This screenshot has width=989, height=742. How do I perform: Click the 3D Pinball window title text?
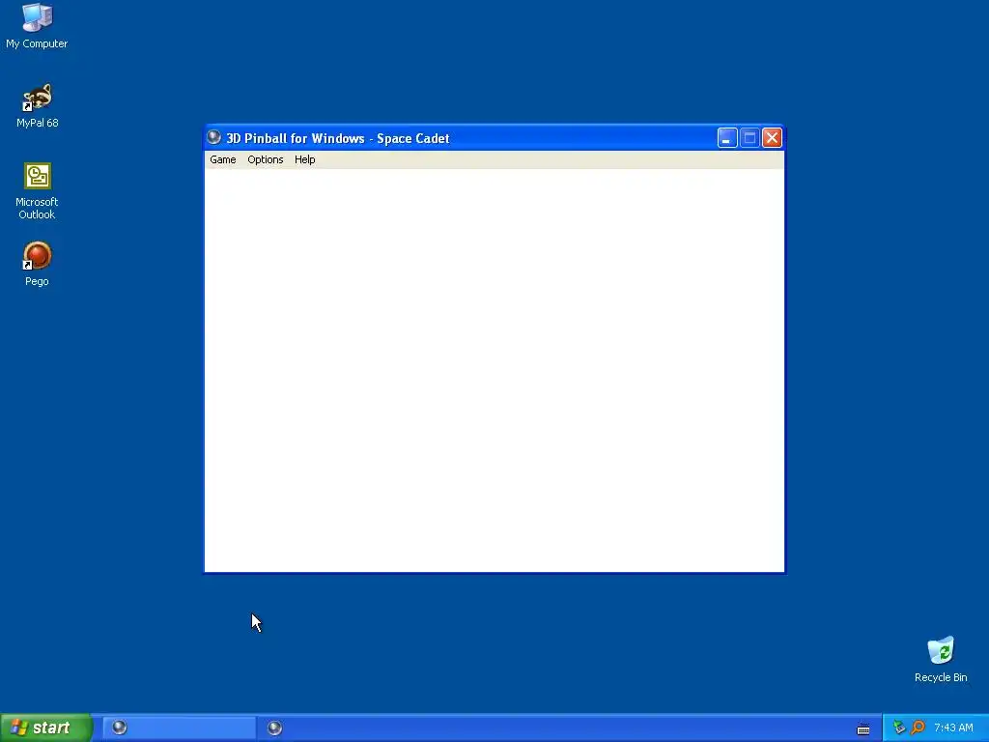click(x=337, y=138)
